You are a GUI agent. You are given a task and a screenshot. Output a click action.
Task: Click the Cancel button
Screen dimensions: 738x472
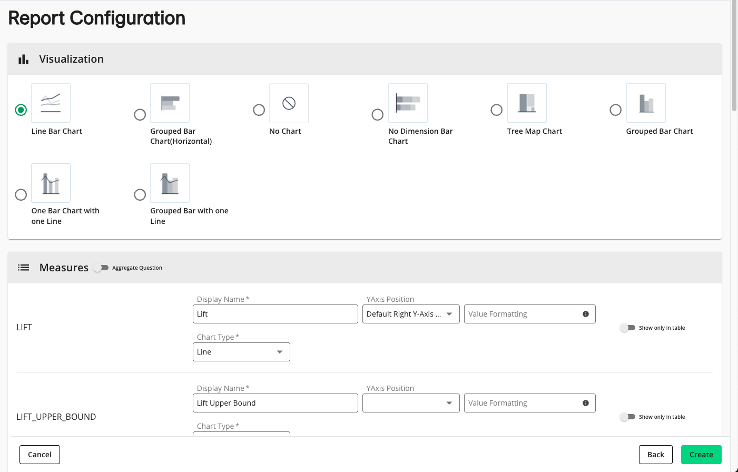pos(40,455)
